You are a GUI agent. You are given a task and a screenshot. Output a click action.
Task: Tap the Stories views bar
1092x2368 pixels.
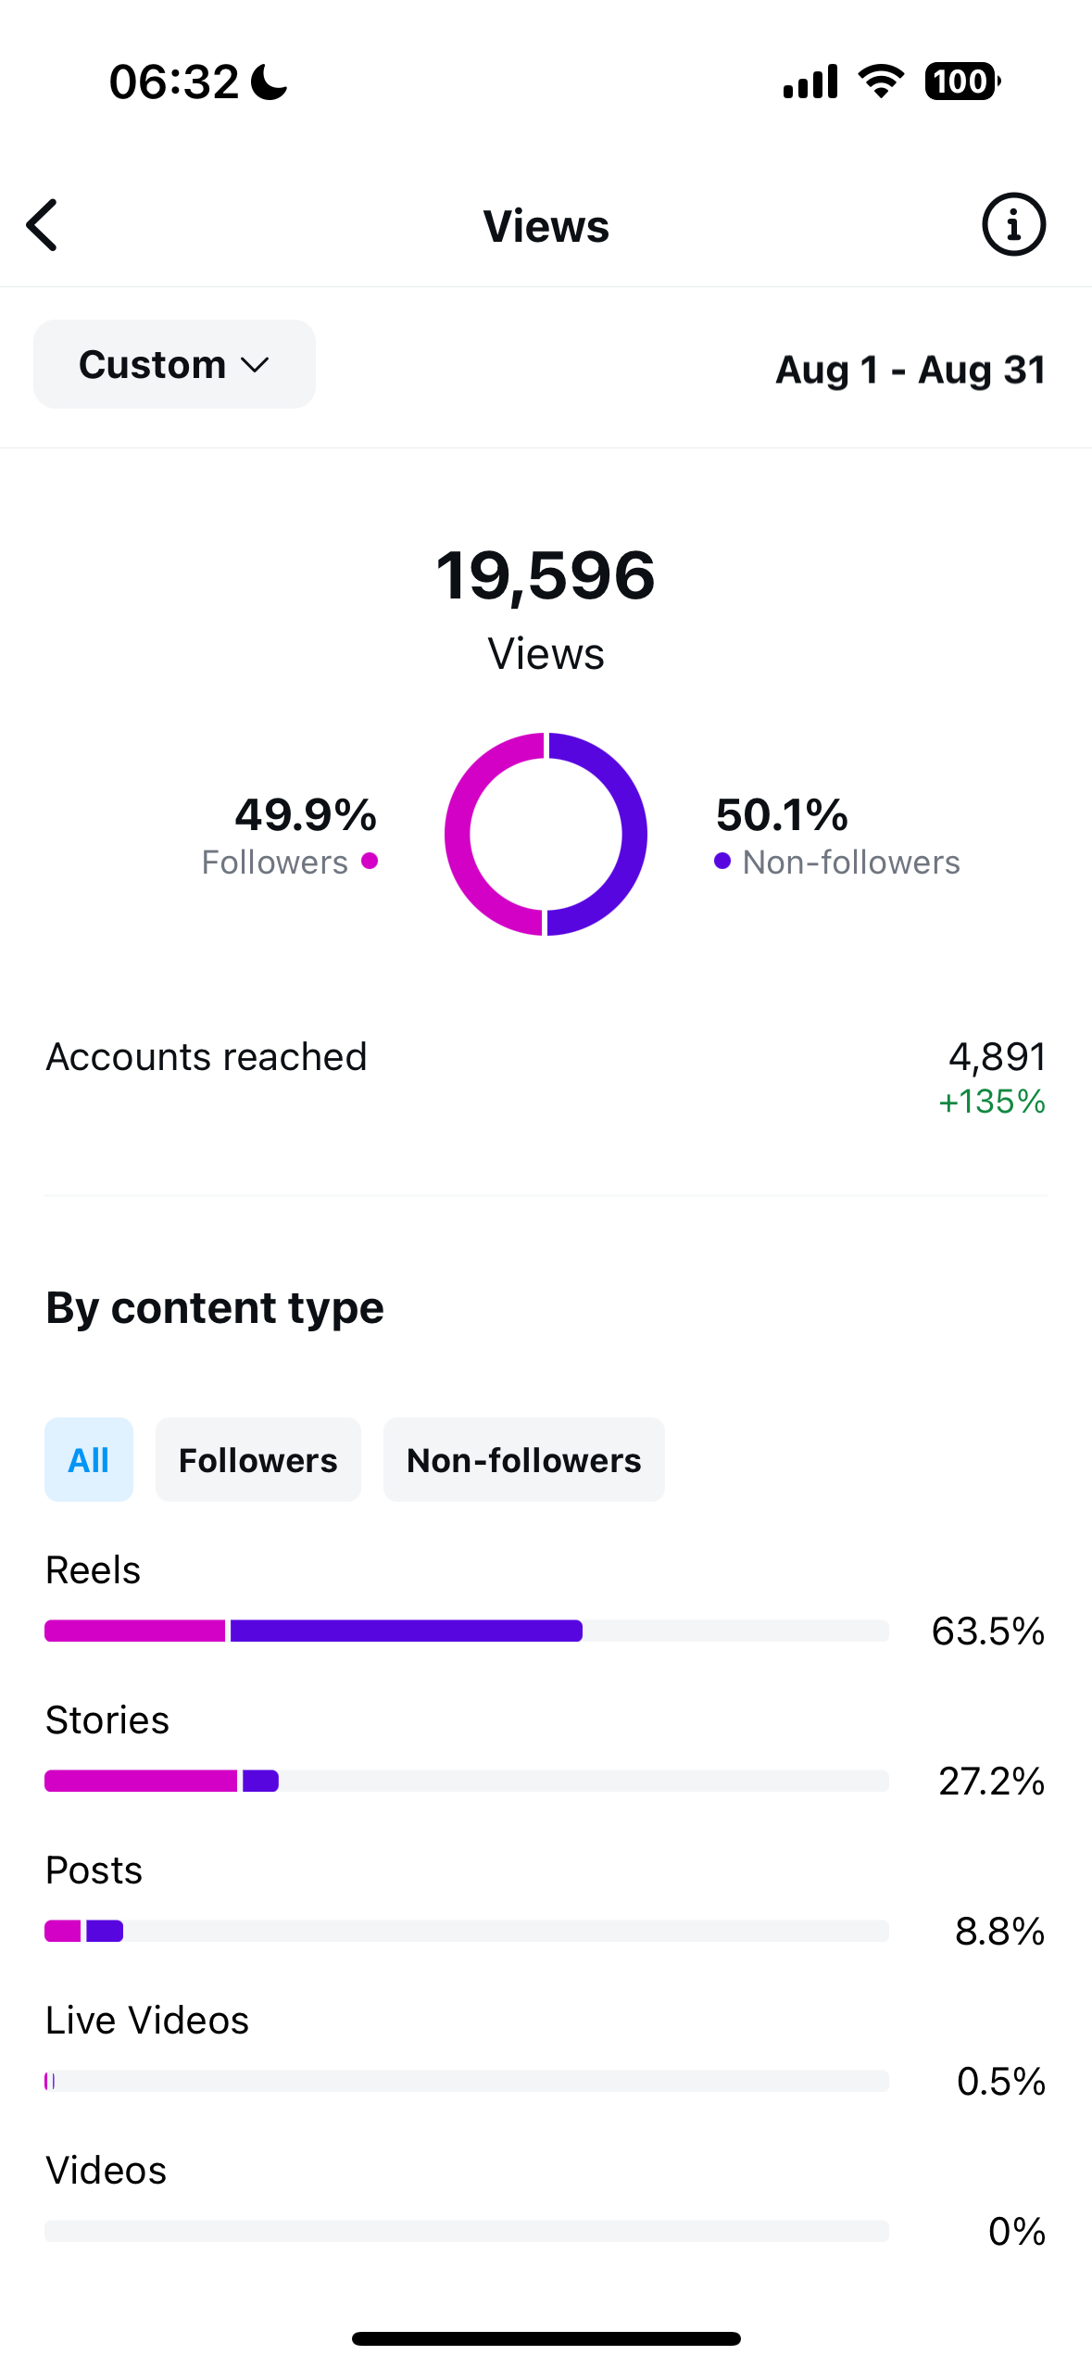(x=467, y=1781)
